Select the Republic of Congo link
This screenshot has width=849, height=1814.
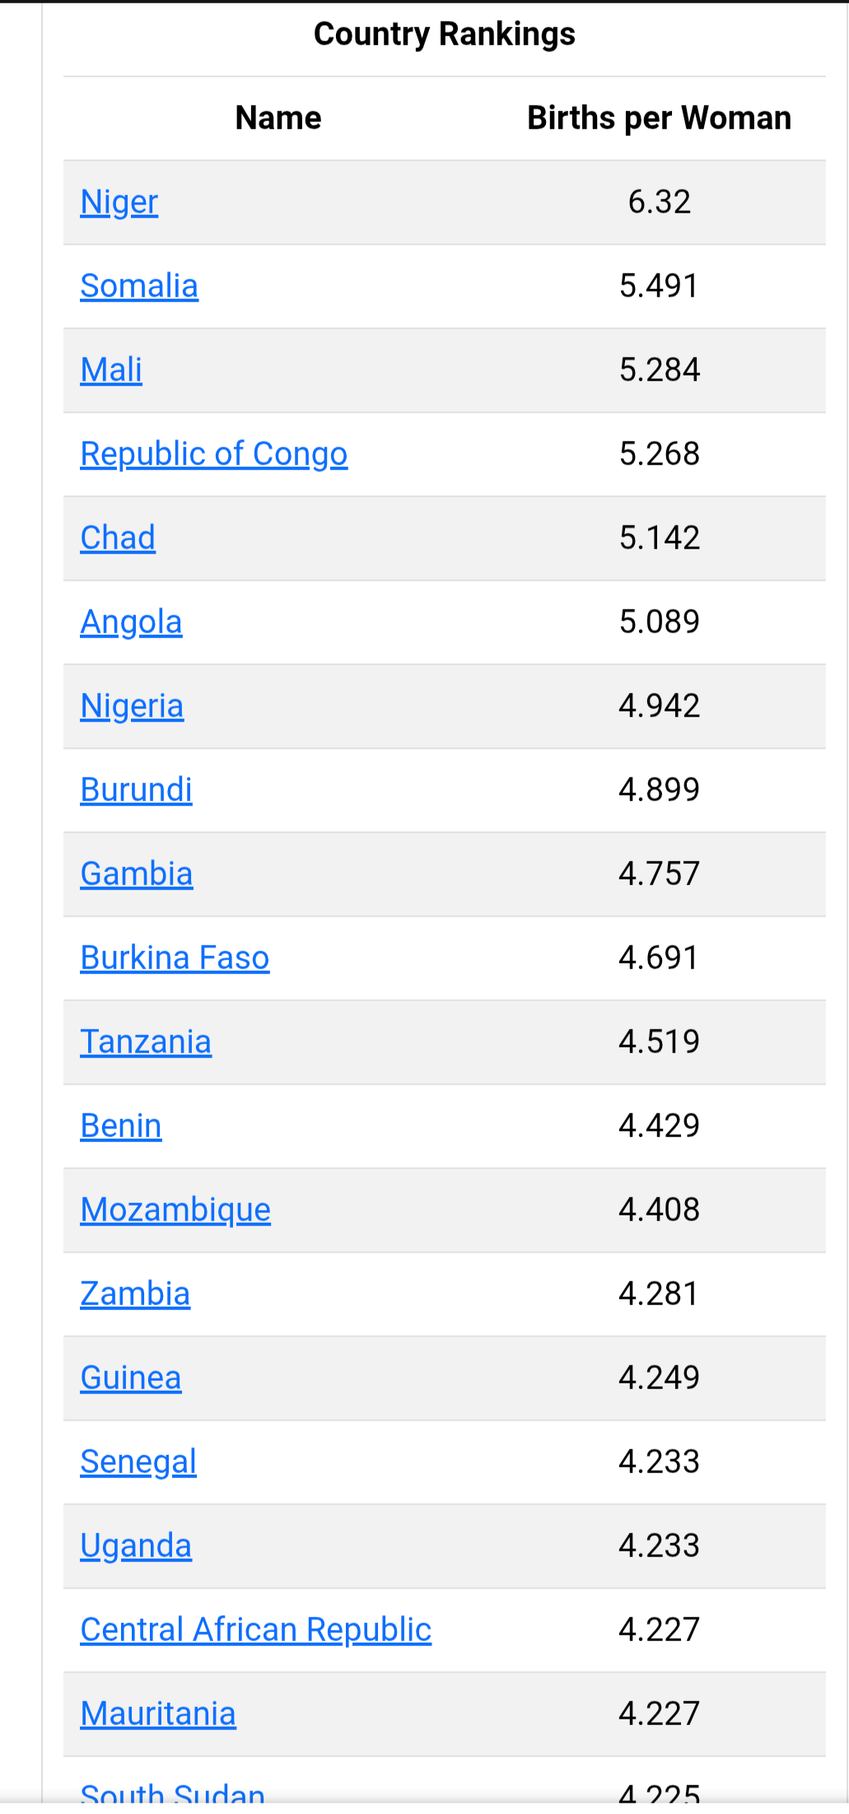214,455
